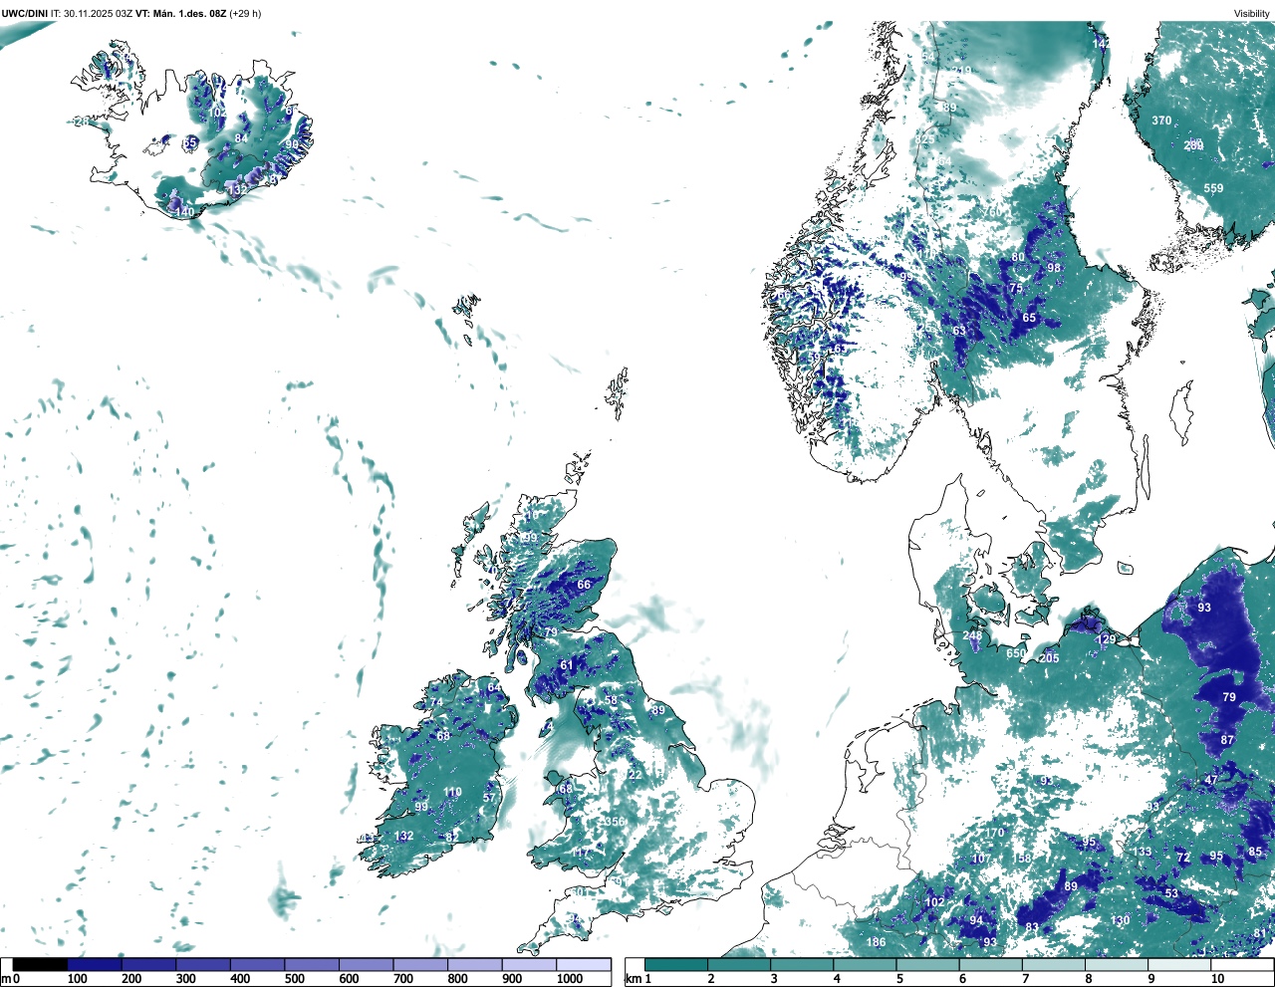Image resolution: width=1275 pixels, height=987 pixels.
Task: Click value '98' in eastern Sweden
Action: (x=1054, y=268)
